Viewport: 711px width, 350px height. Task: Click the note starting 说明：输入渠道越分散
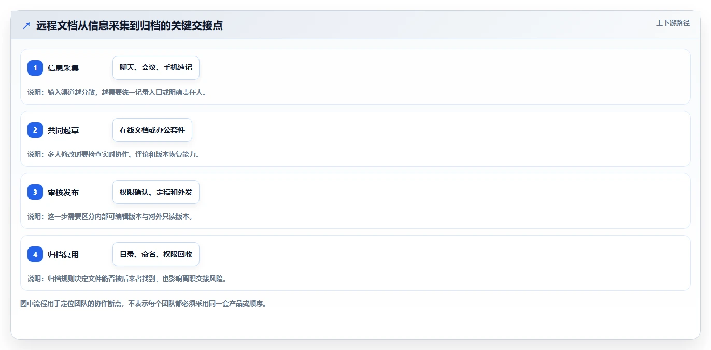[x=118, y=92]
